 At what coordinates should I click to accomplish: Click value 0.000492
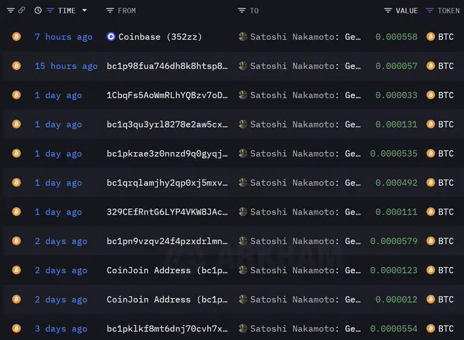click(396, 183)
